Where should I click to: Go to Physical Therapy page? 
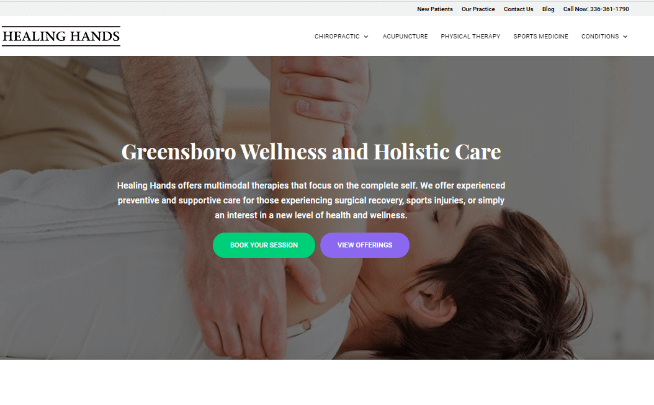(x=470, y=37)
